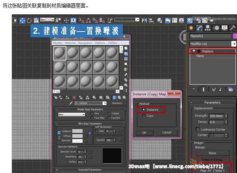Toggle the Angle Snap icon
The image size is (237, 173).
tap(88, 20)
